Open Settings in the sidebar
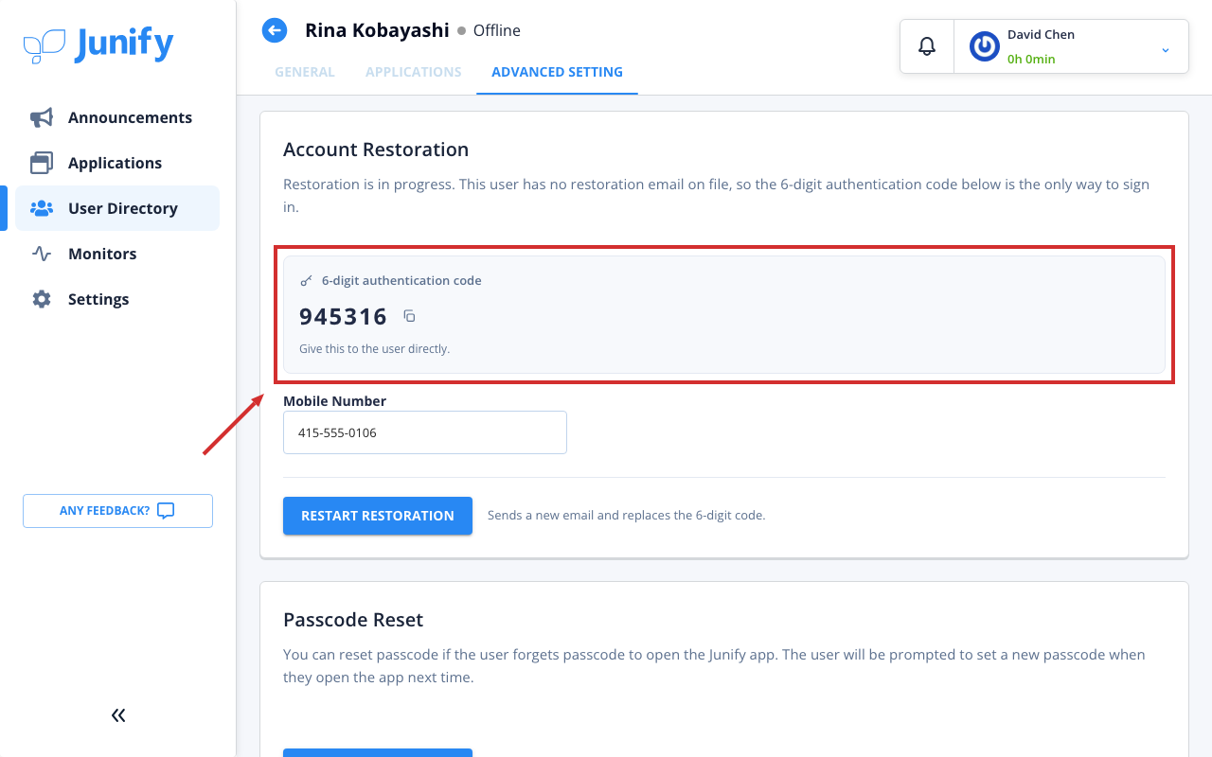 pyautogui.click(x=117, y=299)
